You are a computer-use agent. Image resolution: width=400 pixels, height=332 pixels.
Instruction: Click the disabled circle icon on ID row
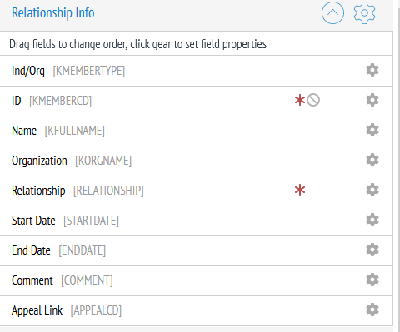pyautogui.click(x=313, y=100)
